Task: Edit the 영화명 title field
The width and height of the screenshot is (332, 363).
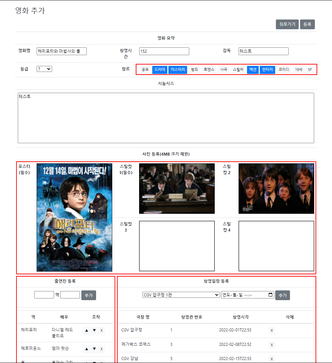Action: 61,51
